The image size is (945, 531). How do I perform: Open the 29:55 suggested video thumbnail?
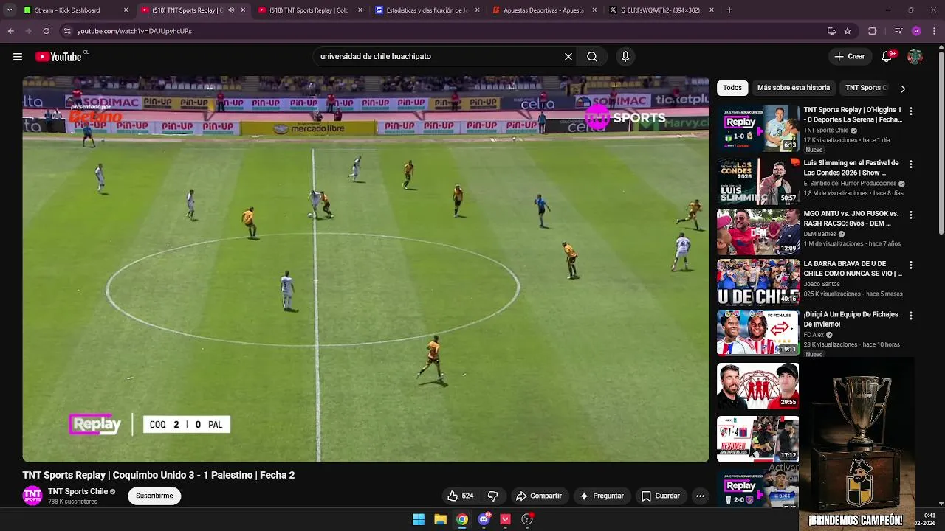758,386
